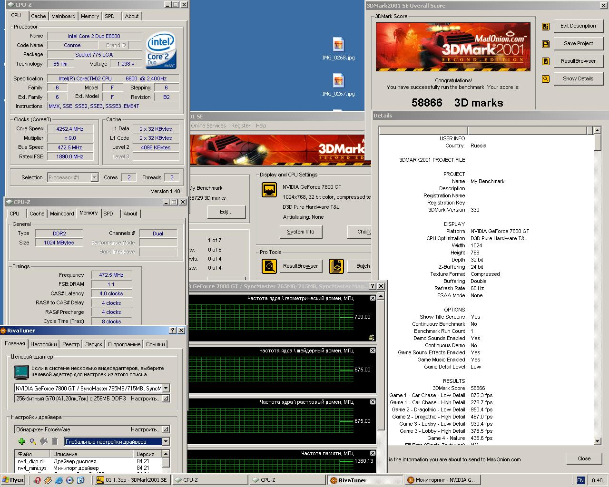This screenshot has height=487, width=609.
Task: Click the Show Details button
Action: [x=578, y=79]
